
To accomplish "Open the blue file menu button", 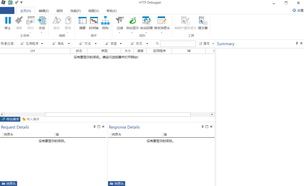I will tap(7, 10).
